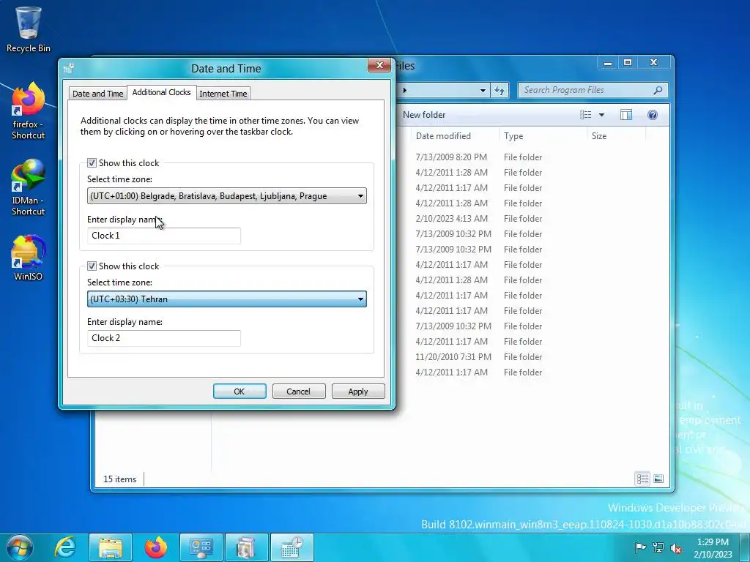
Task: Minimize the Program Files Explorer window
Action: [608, 63]
